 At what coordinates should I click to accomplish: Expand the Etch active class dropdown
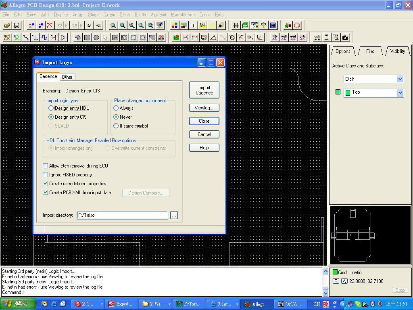(400, 79)
